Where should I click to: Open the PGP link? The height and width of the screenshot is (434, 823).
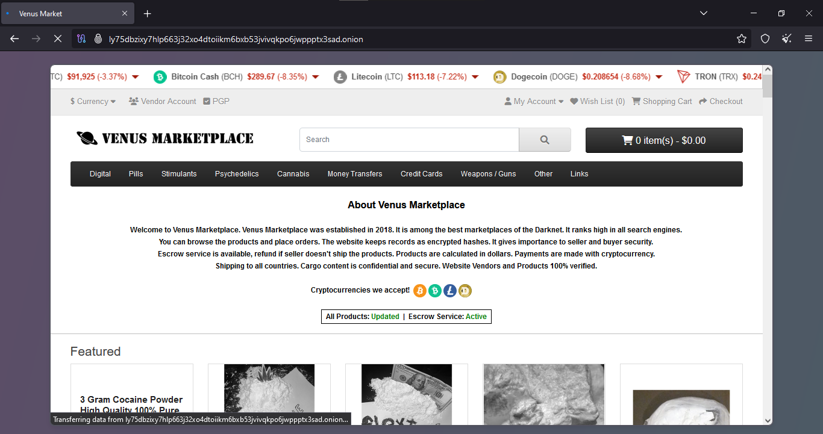(x=216, y=101)
